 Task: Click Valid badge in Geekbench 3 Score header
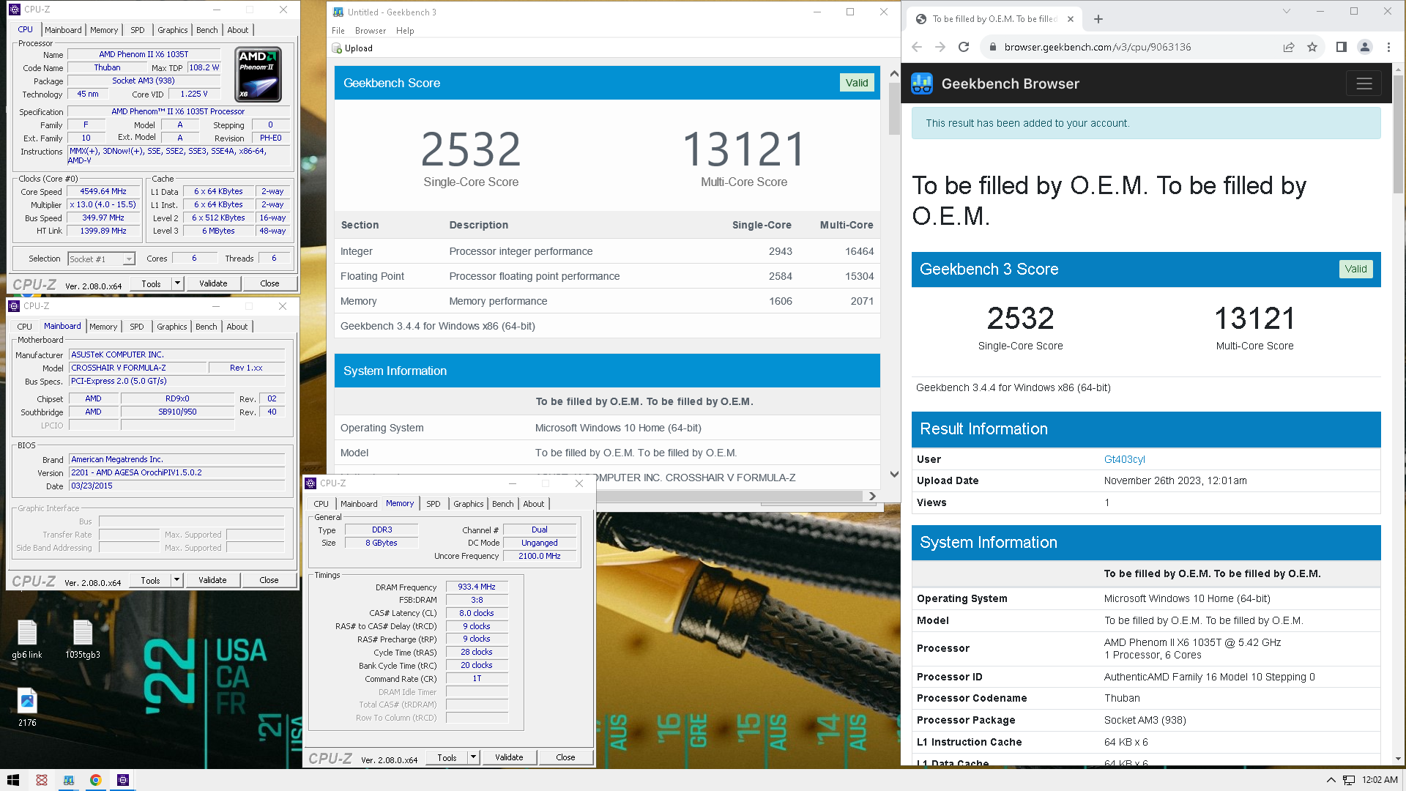1355,269
